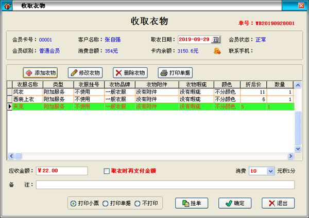Image resolution: width=309 pixels, height=218 pixels.
Task: Click the horizontal scrollbar right arrow
Action: pos(291,156)
